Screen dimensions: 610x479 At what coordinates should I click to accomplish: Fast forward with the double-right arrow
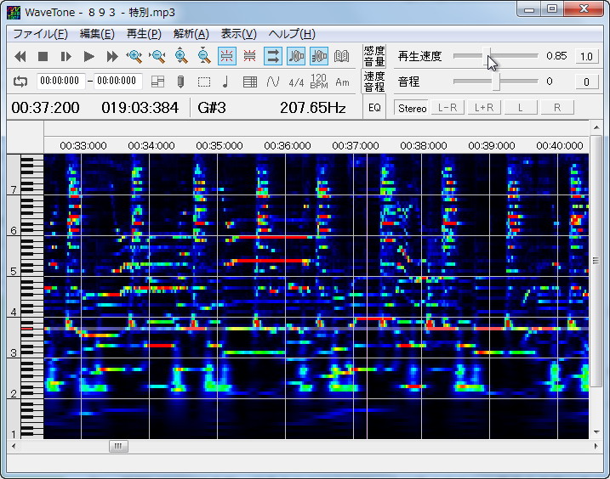112,57
